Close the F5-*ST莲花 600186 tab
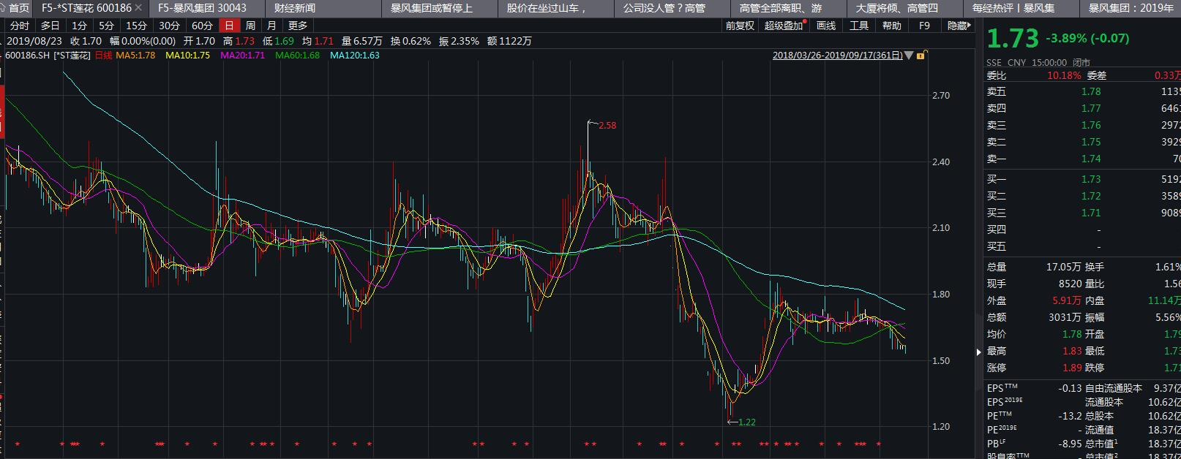Viewport: 1181px width, 459px height. click(139, 8)
